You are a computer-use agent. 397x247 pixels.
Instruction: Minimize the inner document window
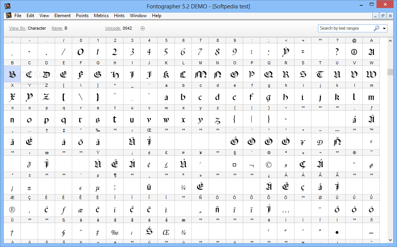coord(375,16)
